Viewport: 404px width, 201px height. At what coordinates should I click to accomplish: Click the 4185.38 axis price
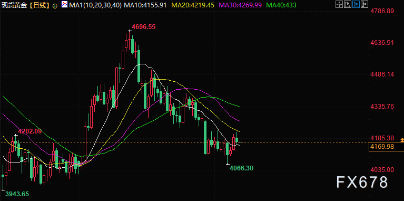(x=382, y=138)
